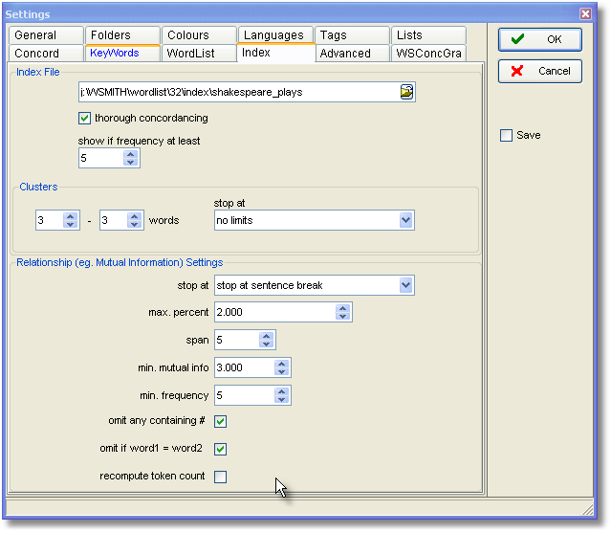This screenshot has height=533, width=611.
Task: Select the Index tab
Action: tap(275, 53)
